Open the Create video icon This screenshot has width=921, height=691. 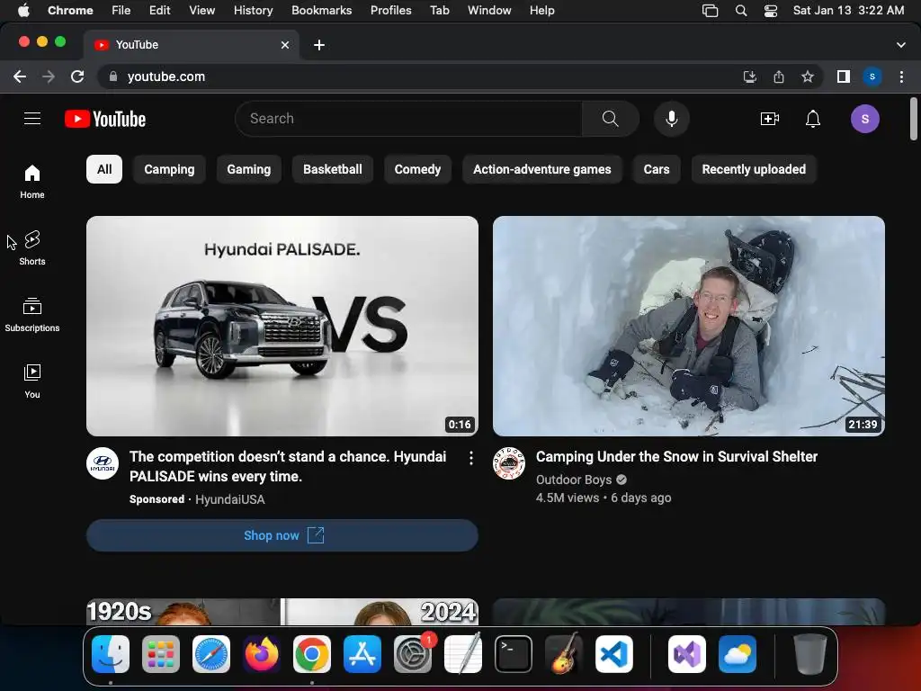(x=770, y=119)
